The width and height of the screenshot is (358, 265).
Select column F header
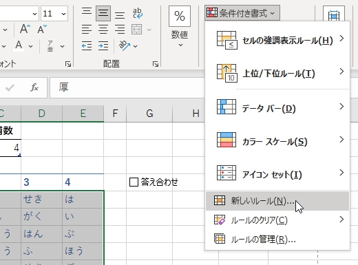coord(115,114)
